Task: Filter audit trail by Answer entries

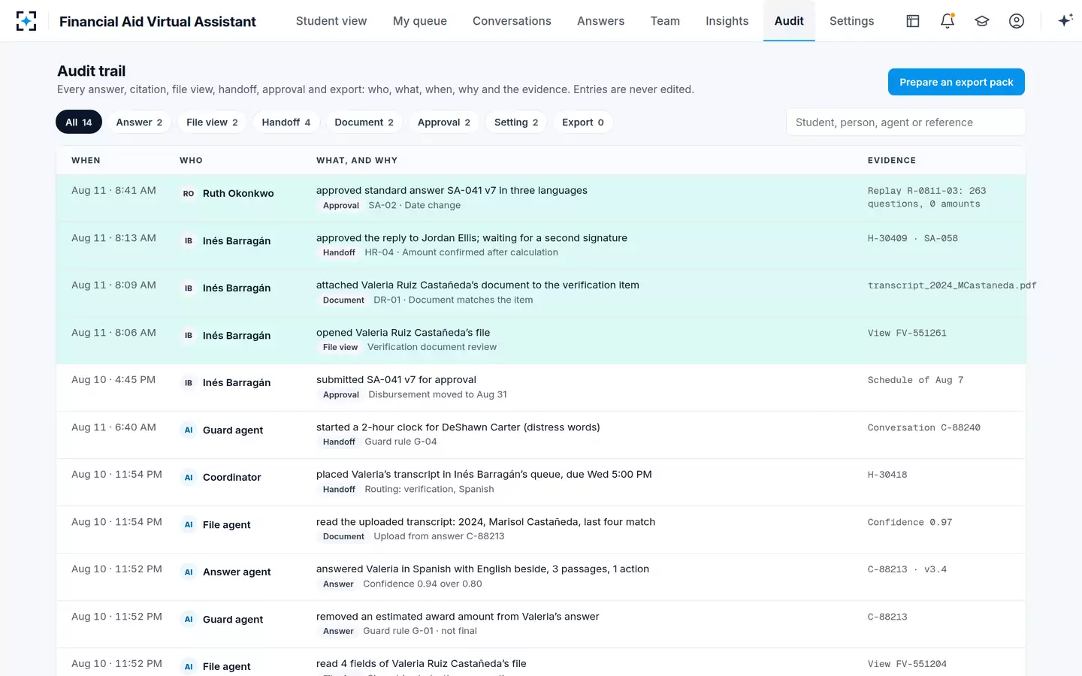Action: click(x=139, y=122)
